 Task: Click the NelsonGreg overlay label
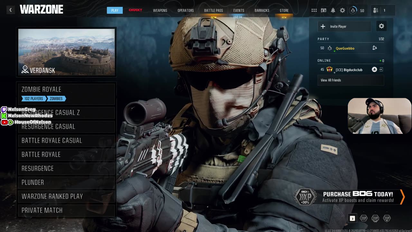(22, 110)
